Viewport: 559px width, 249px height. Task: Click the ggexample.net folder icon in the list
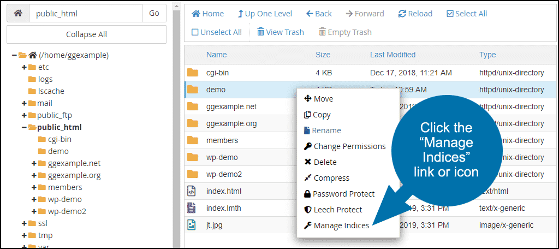pos(193,106)
